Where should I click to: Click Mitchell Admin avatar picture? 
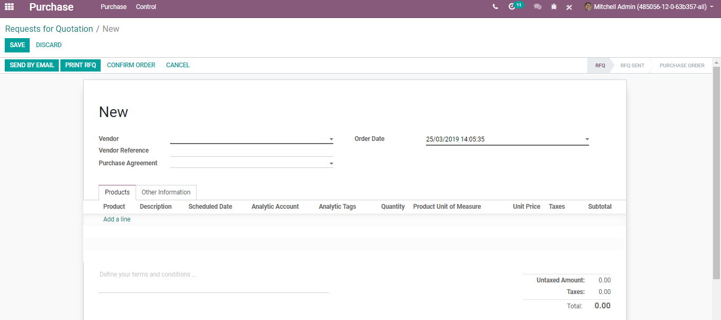(x=588, y=7)
